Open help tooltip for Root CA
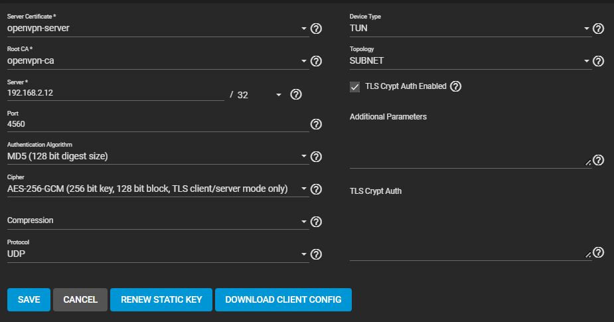Viewport: 614px width, 322px height. click(317, 61)
